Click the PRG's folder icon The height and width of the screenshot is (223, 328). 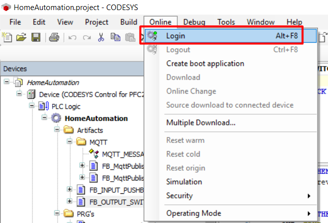point(69,213)
